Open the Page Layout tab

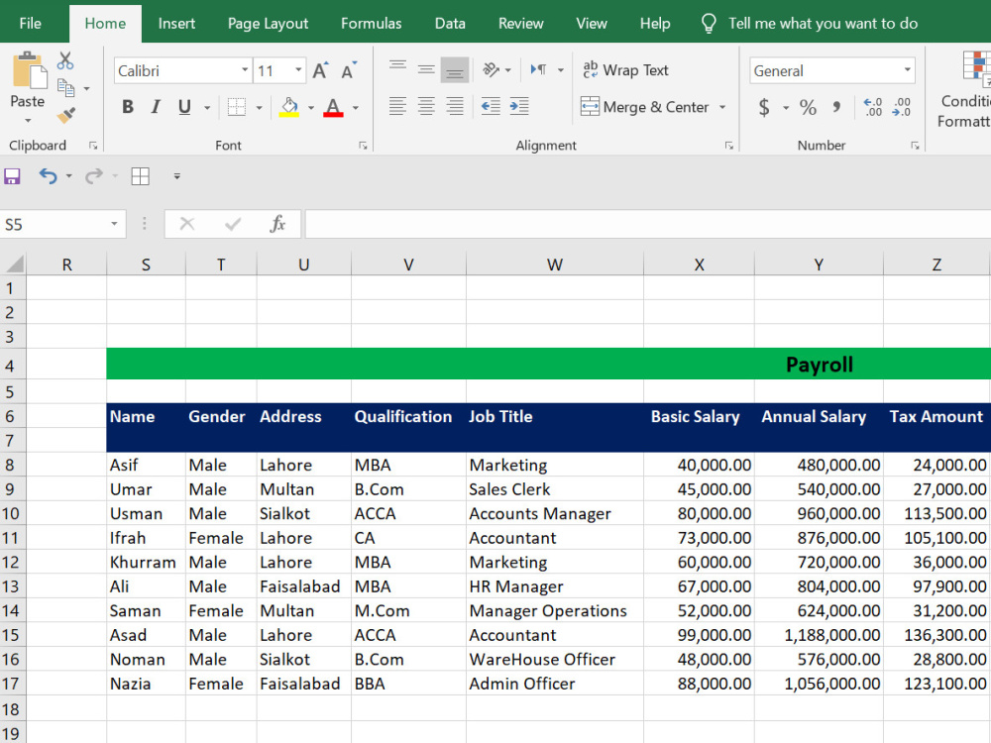tap(268, 22)
